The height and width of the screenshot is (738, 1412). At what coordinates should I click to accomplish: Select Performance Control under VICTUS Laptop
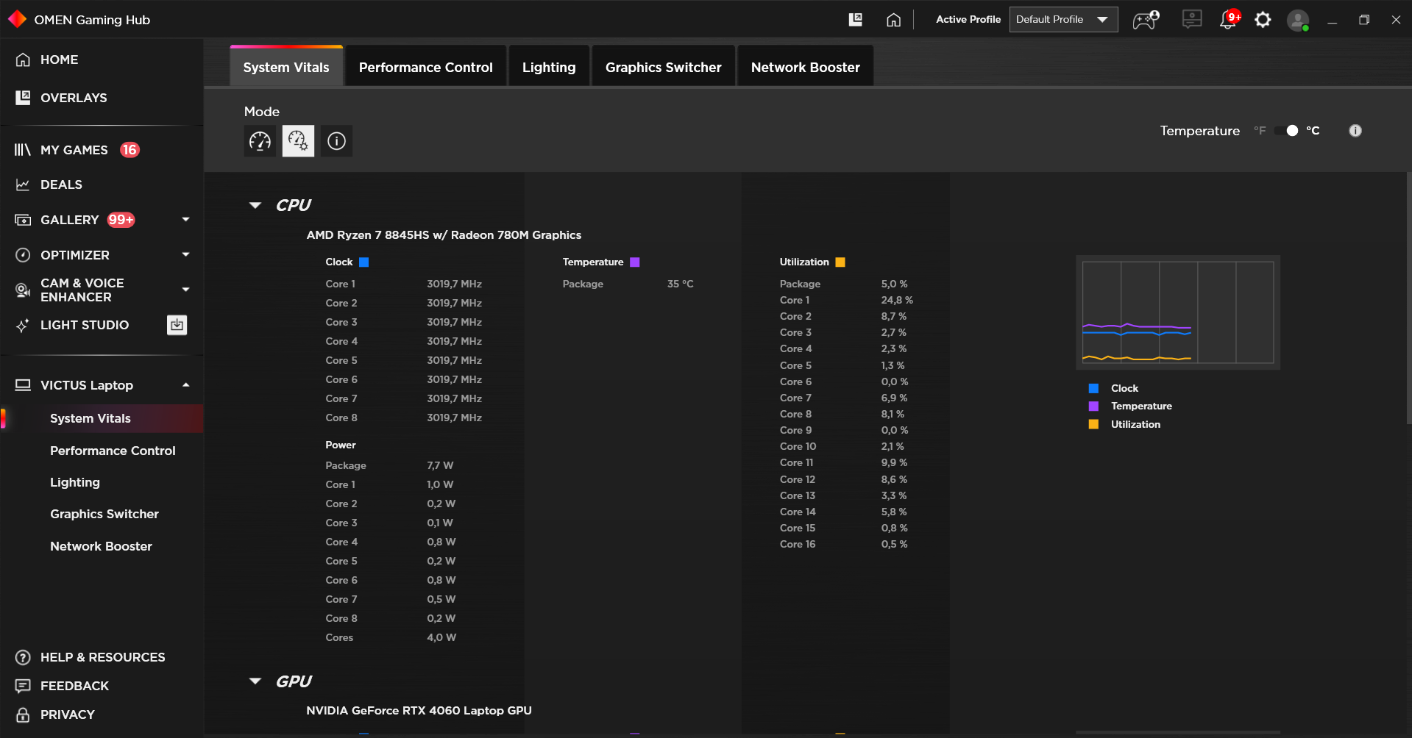click(x=113, y=451)
